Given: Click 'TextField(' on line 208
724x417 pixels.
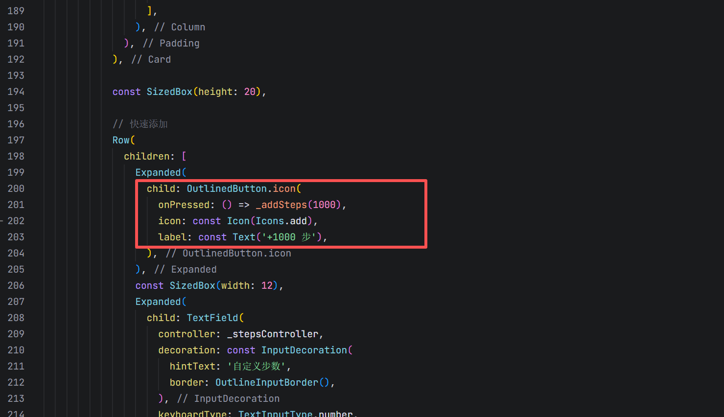Looking at the screenshot, I should coord(215,318).
